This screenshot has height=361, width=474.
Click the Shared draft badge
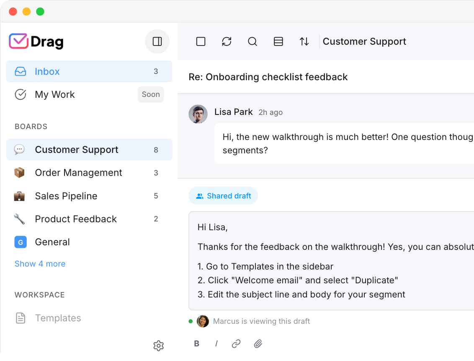223,196
